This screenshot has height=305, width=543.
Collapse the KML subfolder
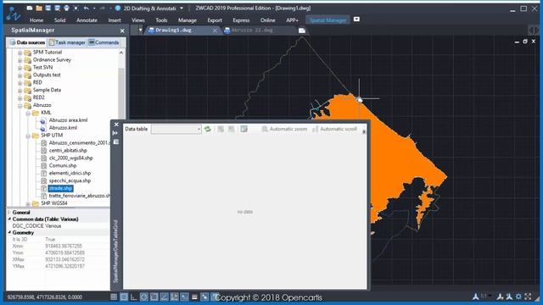tap(28, 113)
